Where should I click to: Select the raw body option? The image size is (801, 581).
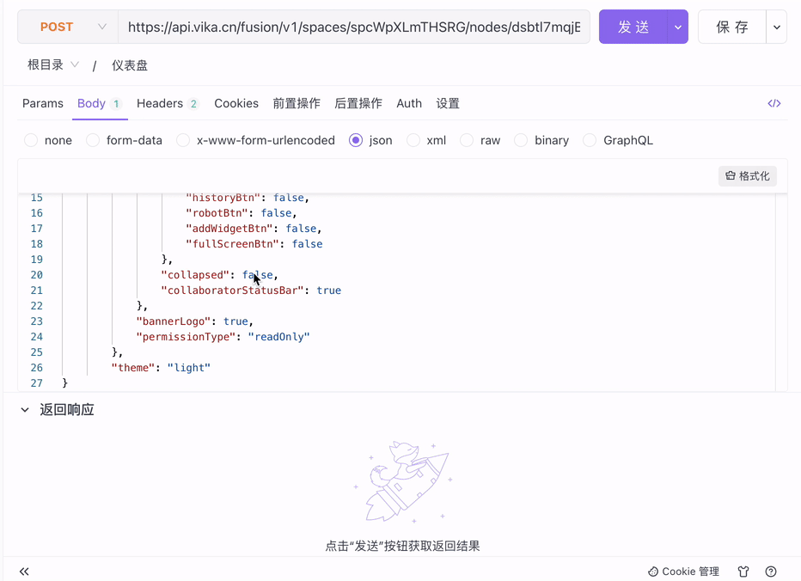click(467, 140)
